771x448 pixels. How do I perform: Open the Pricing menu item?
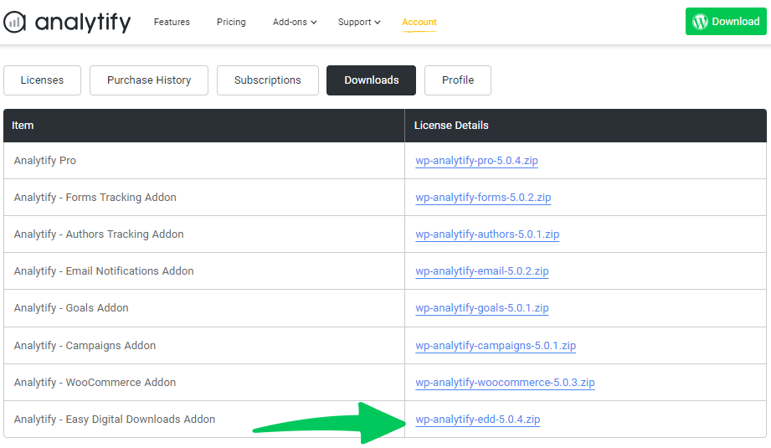pos(231,22)
